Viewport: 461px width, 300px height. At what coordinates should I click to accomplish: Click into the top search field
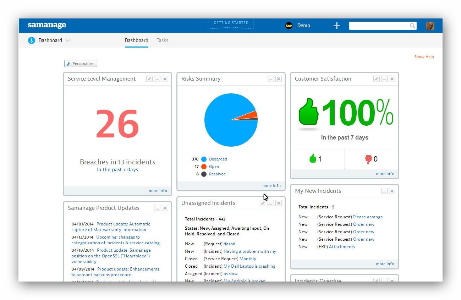[379, 26]
